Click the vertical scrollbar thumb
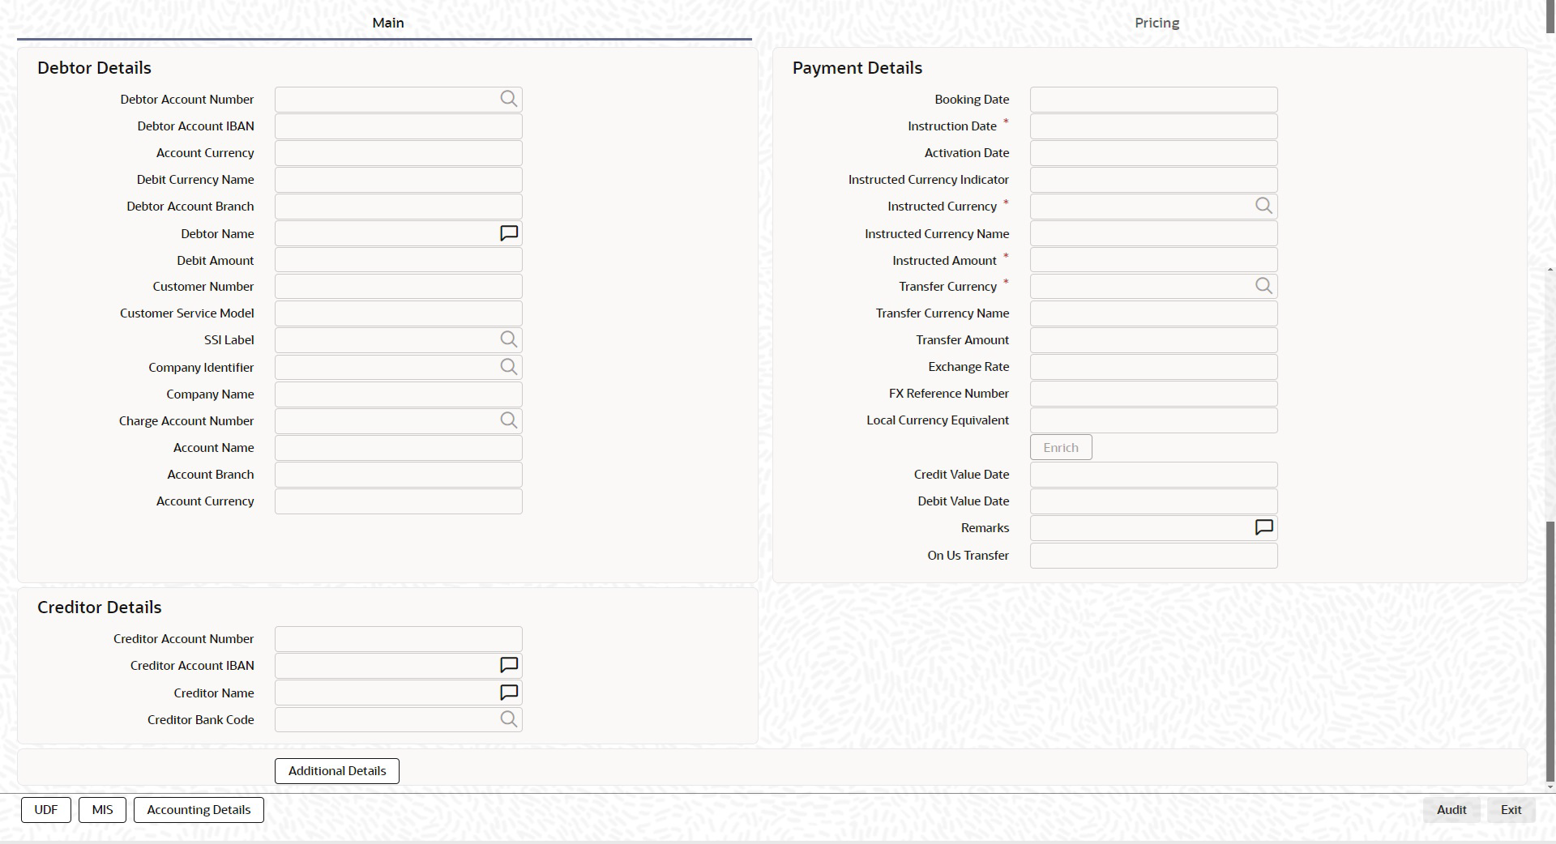The image size is (1556, 844). [1550, 651]
